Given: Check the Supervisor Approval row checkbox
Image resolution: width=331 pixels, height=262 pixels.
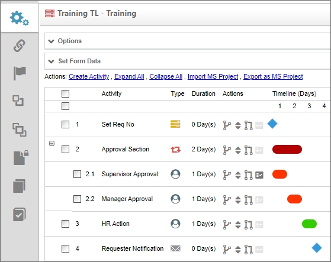Looking at the screenshot, I should 77,174.
